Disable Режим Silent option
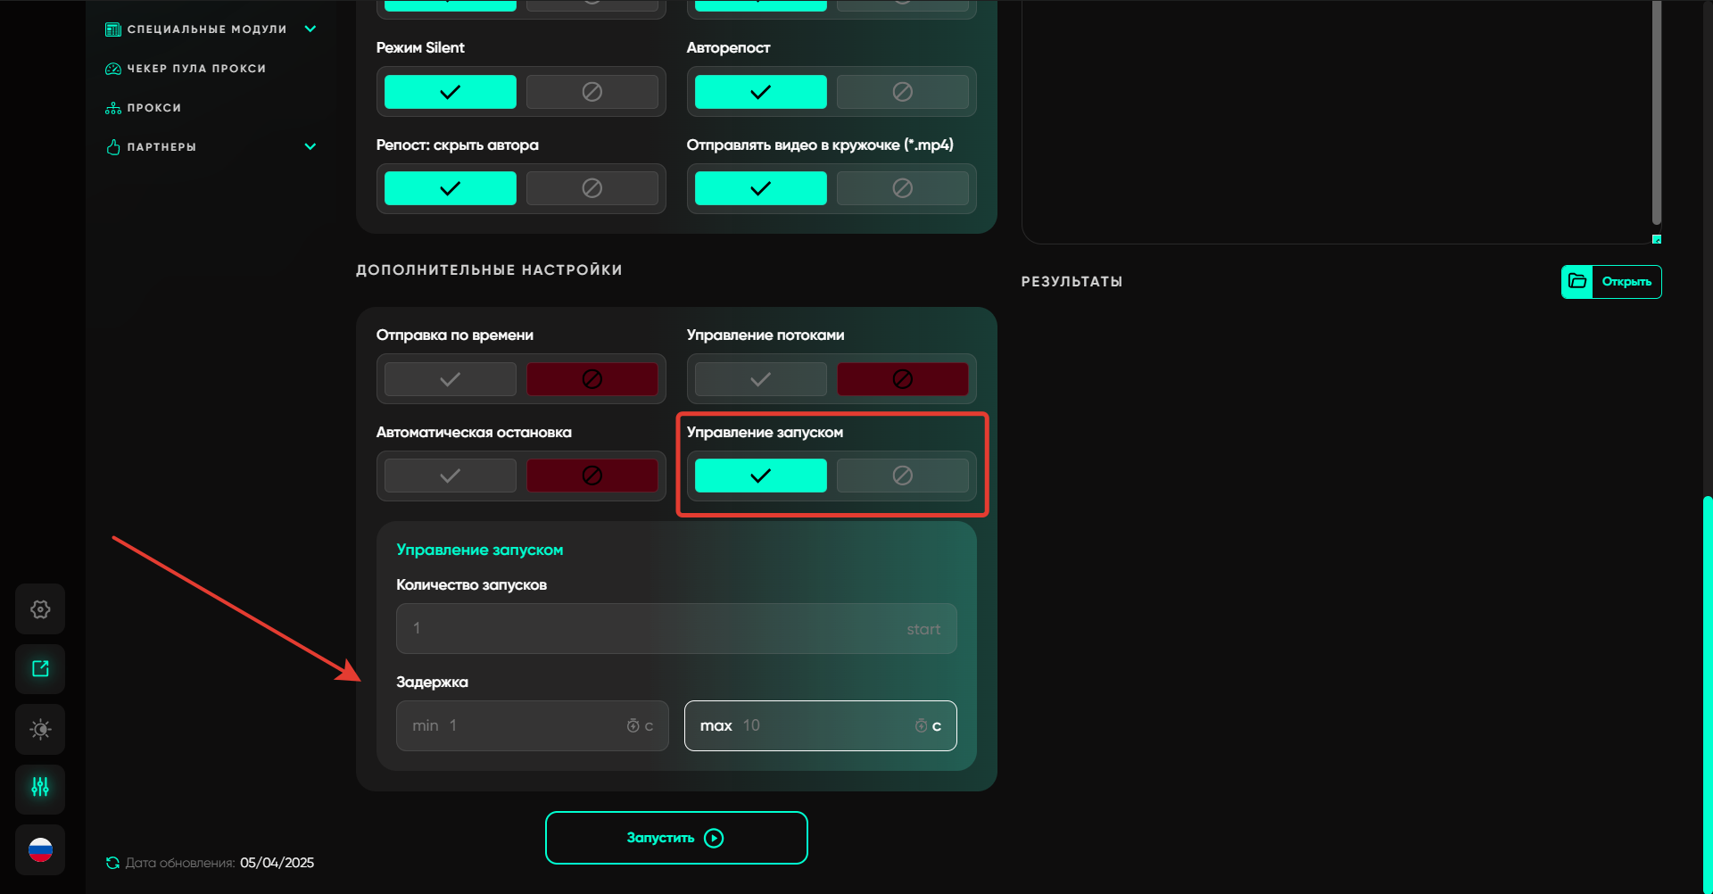 (x=592, y=92)
